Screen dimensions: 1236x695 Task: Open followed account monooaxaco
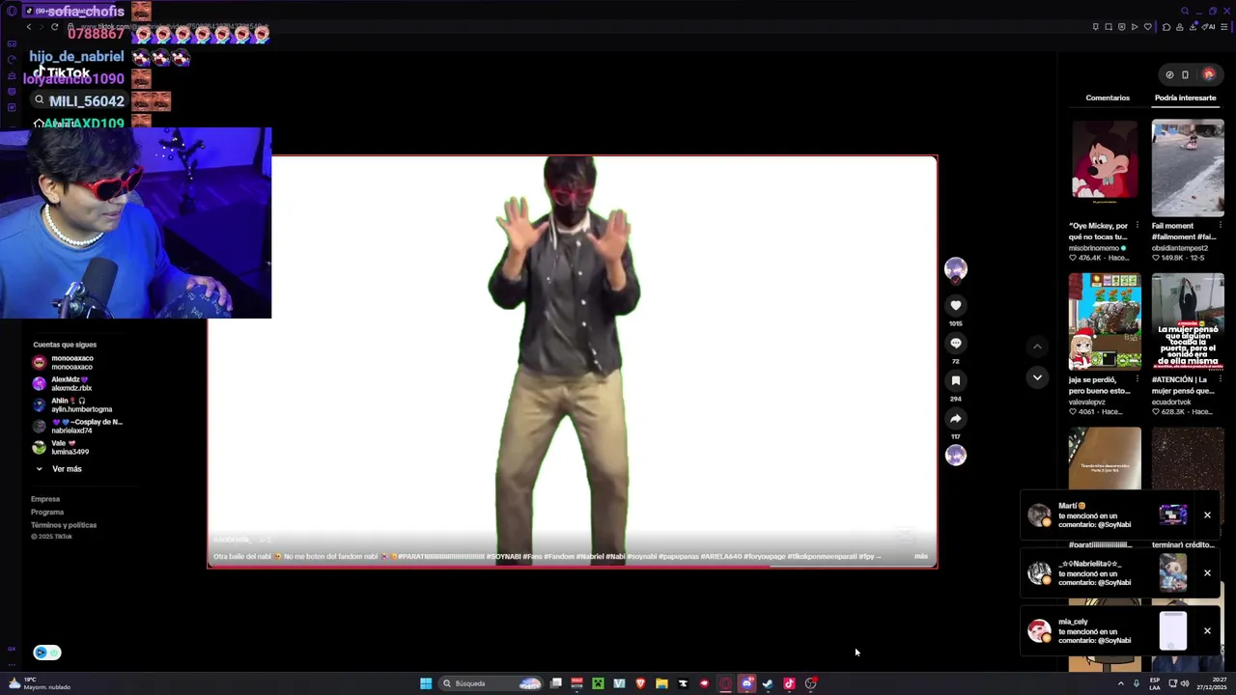point(72,363)
